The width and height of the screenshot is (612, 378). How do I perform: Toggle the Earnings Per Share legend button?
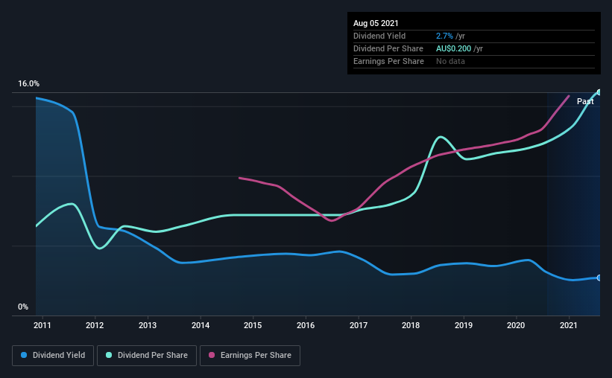pos(250,356)
